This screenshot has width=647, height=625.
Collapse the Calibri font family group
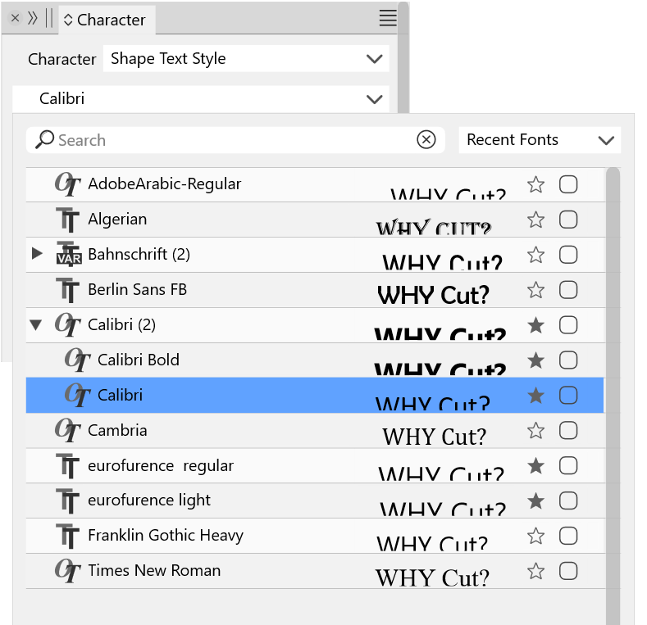click(x=35, y=325)
